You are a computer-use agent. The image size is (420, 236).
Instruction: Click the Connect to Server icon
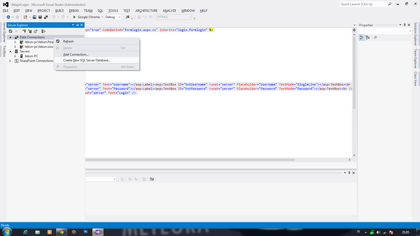pos(30,31)
